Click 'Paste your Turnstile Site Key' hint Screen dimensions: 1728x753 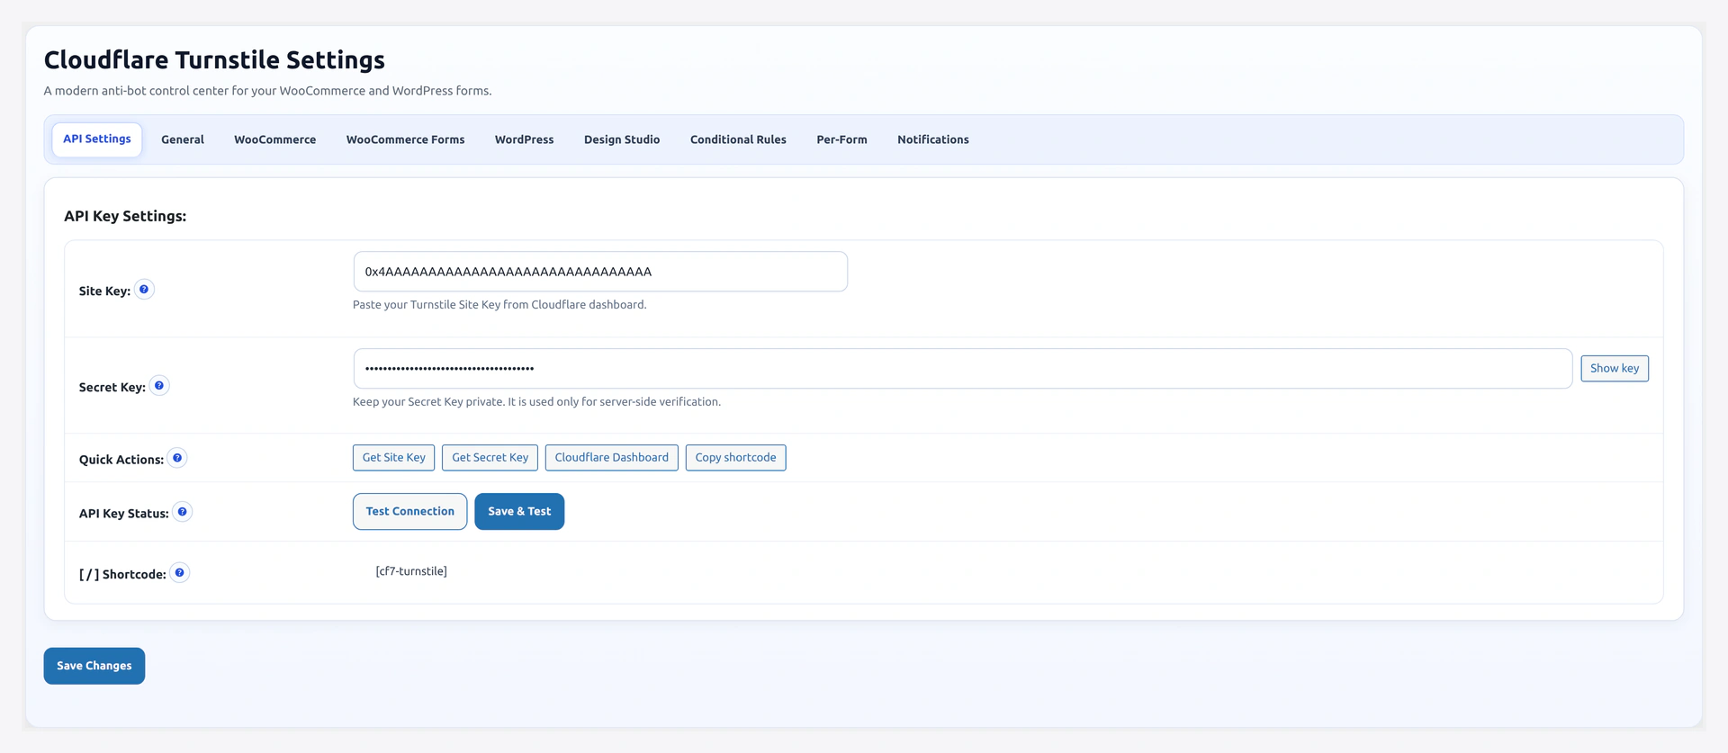(499, 305)
